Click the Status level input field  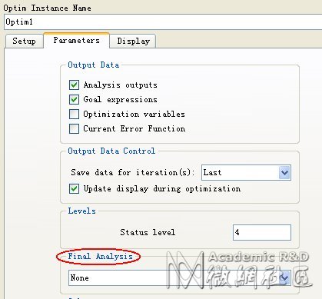pyautogui.click(x=262, y=232)
